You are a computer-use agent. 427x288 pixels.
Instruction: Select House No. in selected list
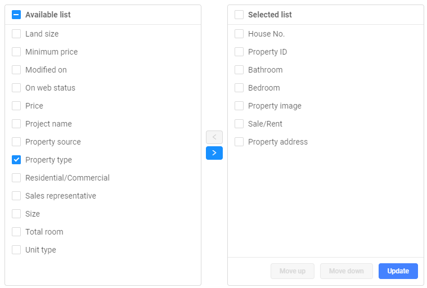[x=239, y=34]
